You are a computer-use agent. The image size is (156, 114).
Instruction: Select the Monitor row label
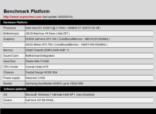click(8, 83)
